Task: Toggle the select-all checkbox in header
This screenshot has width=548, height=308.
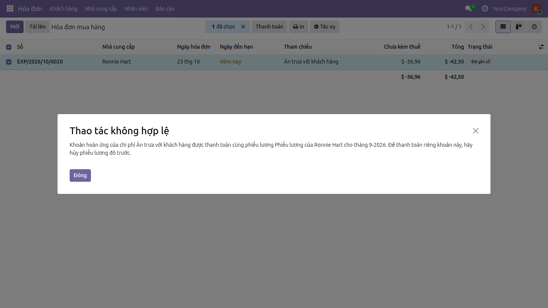Action: [9, 47]
